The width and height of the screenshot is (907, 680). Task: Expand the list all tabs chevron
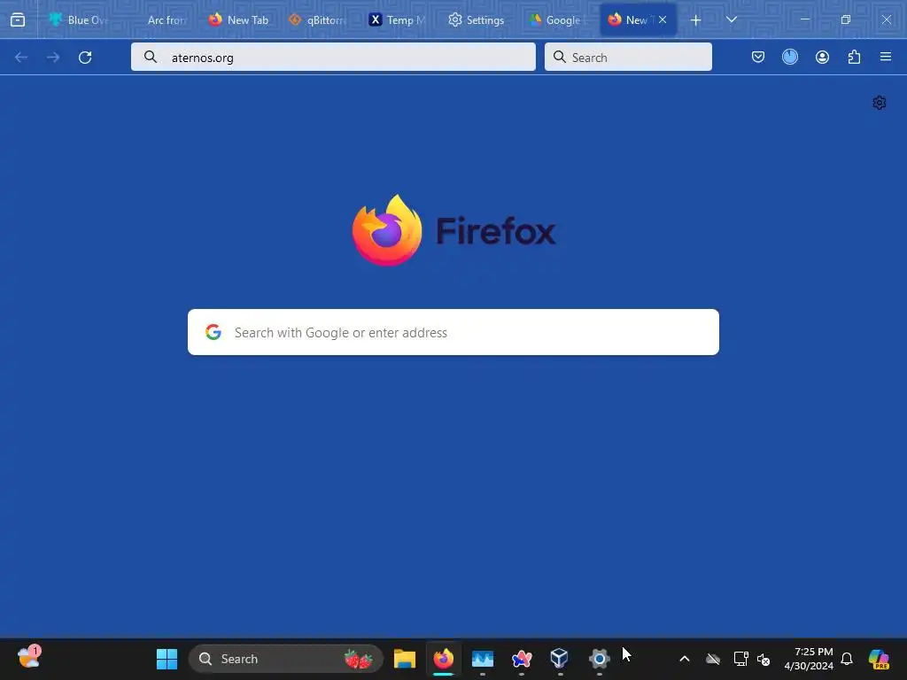pos(731,19)
